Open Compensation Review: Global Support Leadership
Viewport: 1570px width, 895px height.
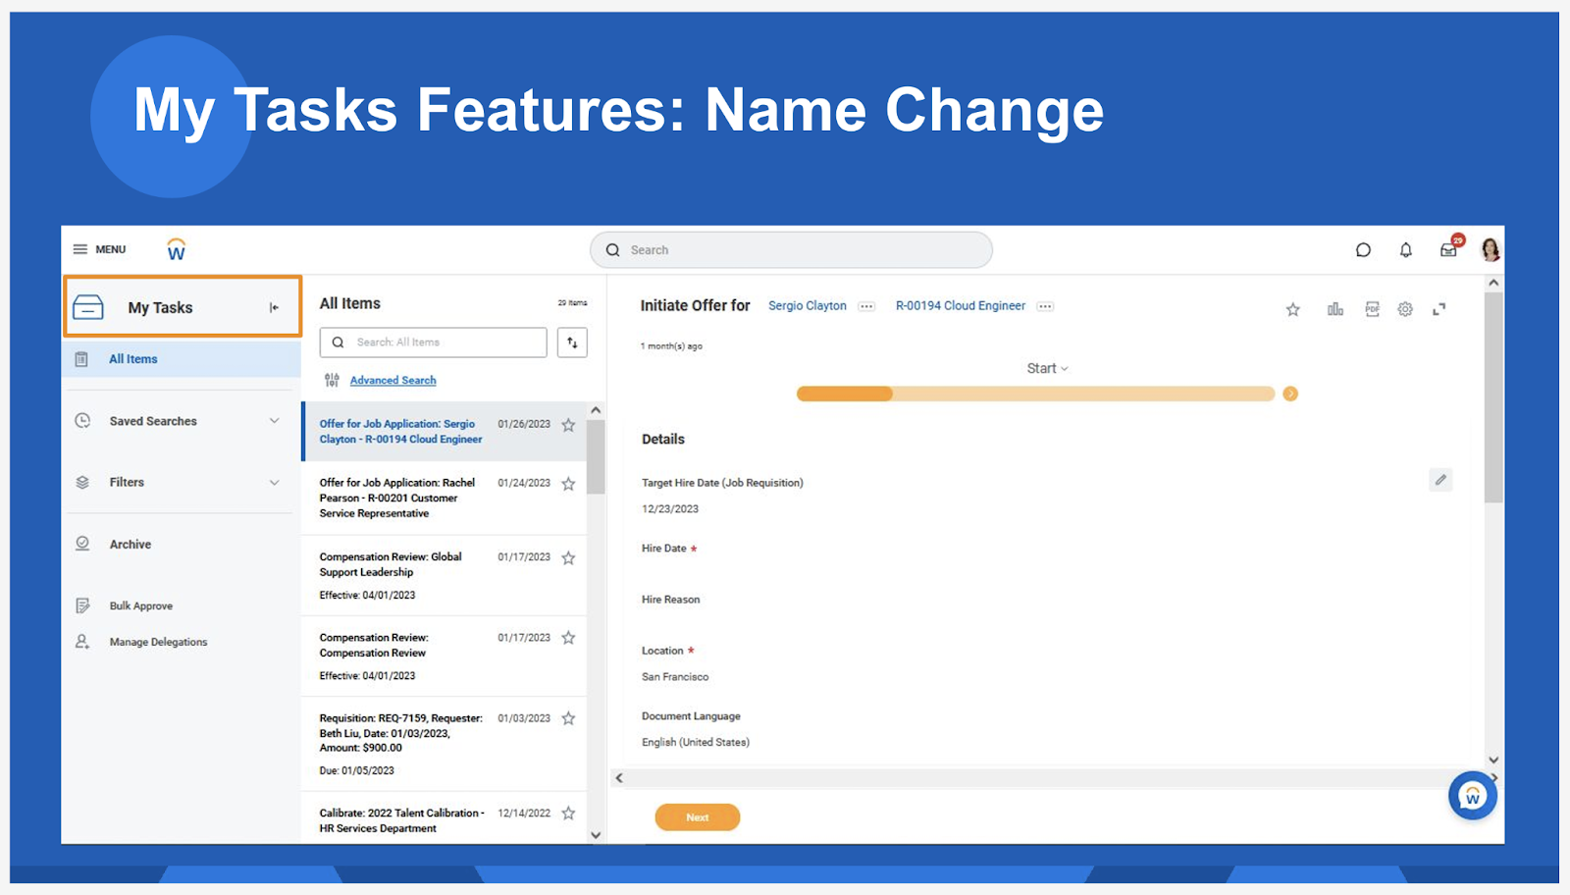[390, 564]
